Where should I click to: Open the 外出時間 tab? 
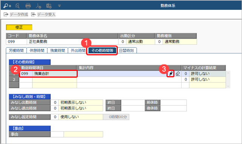click(78, 50)
